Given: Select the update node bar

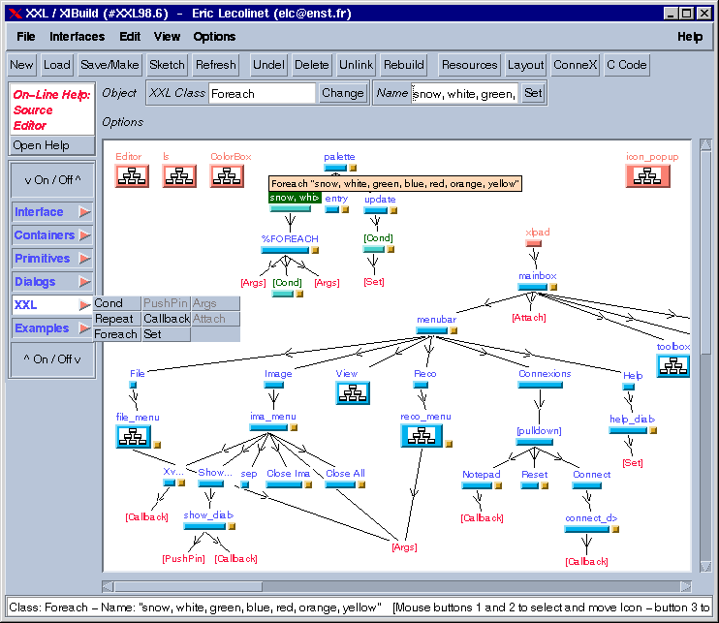Looking at the screenshot, I should click(376, 210).
